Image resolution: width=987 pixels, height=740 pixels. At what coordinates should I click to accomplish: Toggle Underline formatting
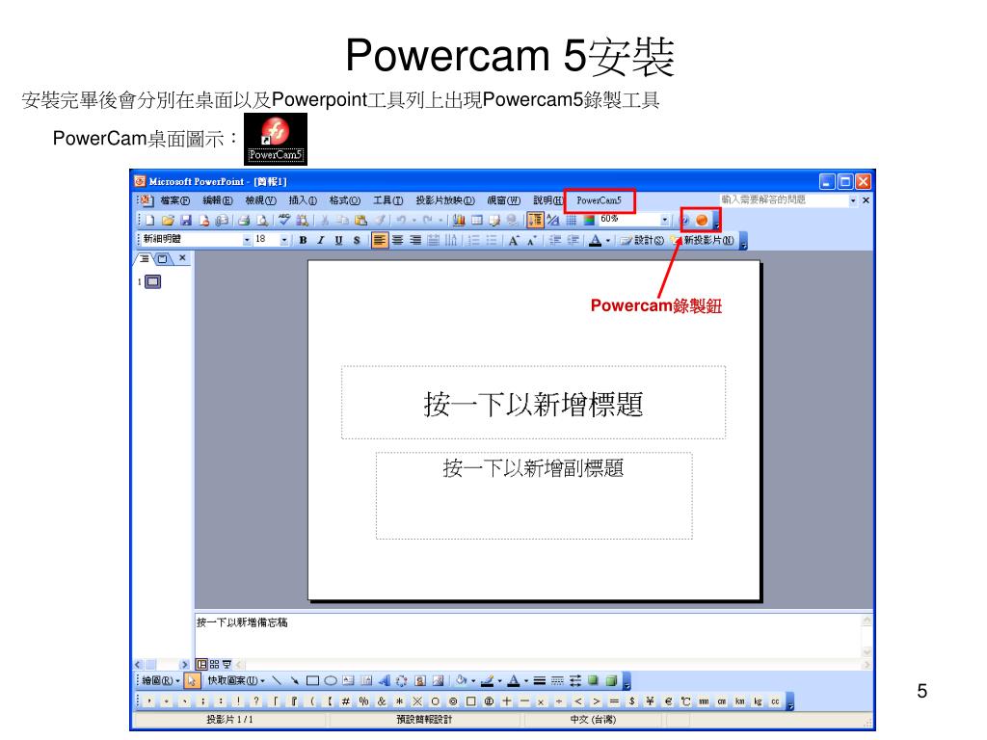pyautogui.click(x=338, y=240)
